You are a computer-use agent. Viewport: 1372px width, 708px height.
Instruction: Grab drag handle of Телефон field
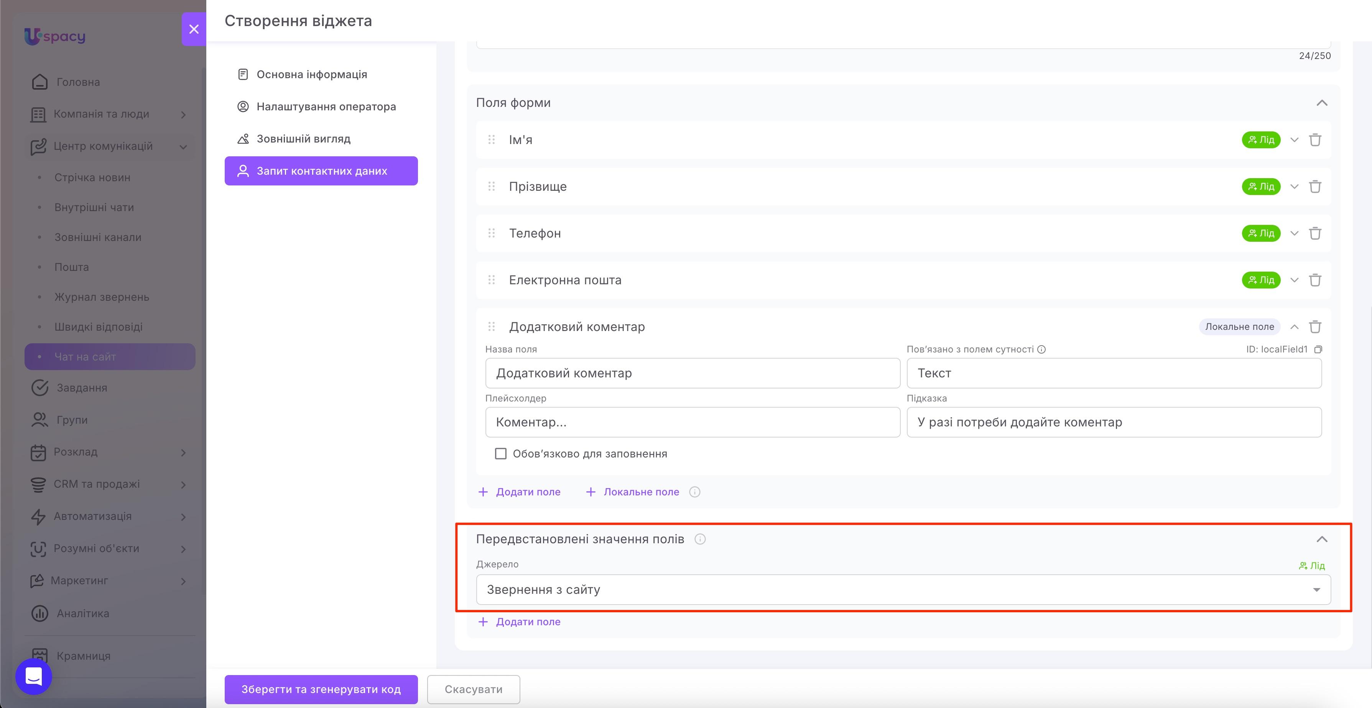tap(492, 233)
